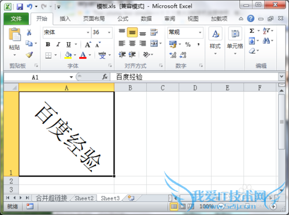Click the Save icon in quick access toolbar
The image size is (289, 215).
[x=20, y=7]
